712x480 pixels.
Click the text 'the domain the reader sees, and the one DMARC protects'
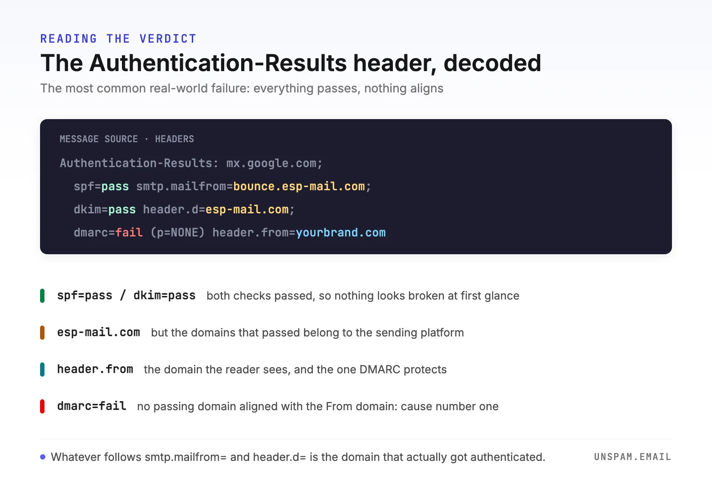coord(295,369)
